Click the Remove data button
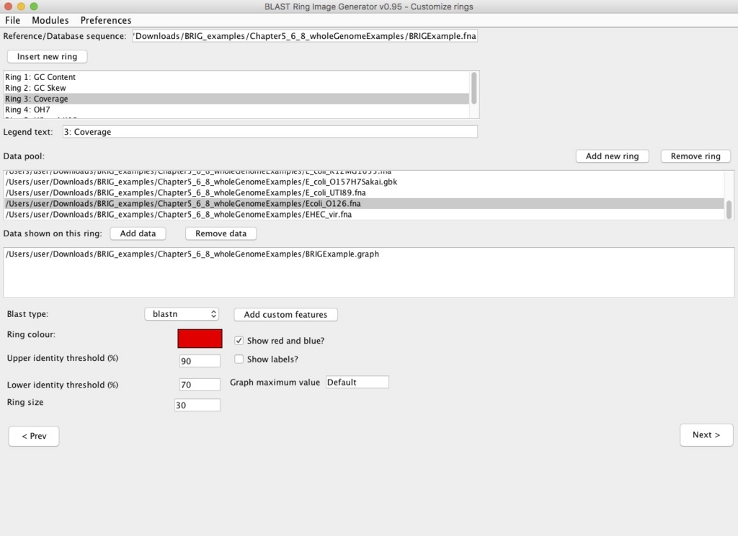 [x=221, y=233]
